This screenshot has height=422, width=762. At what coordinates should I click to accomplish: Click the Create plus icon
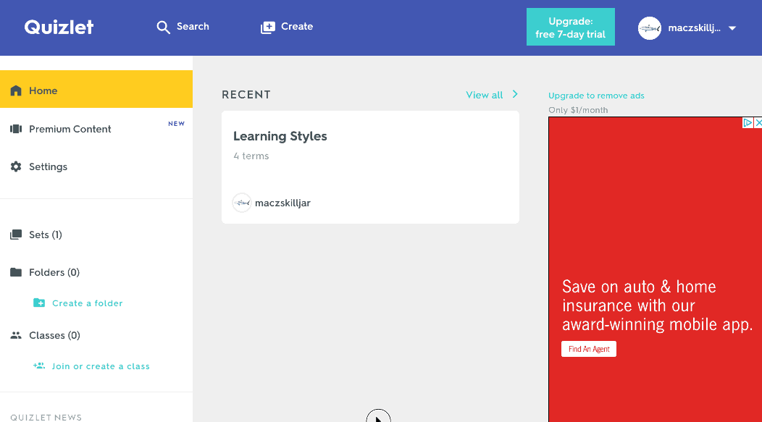(x=268, y=27)
